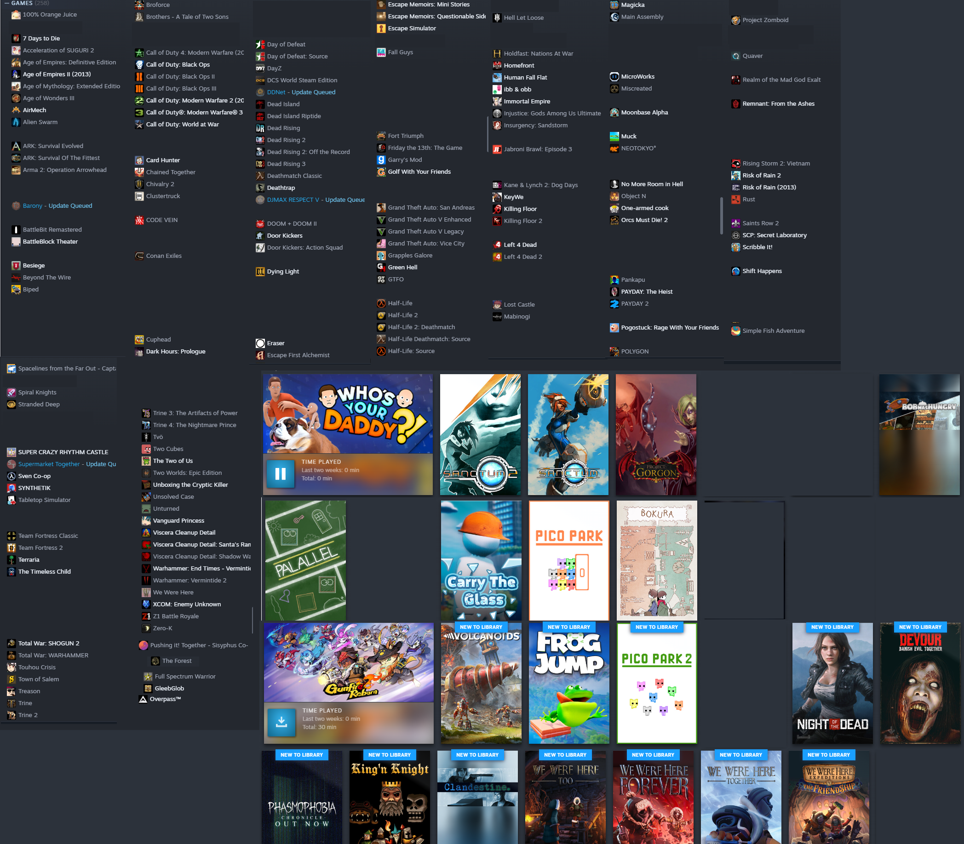Viewport: 964px width, 844px height.
Task: Open DDNet - Update Queued entry
Action: click(302, 92)
